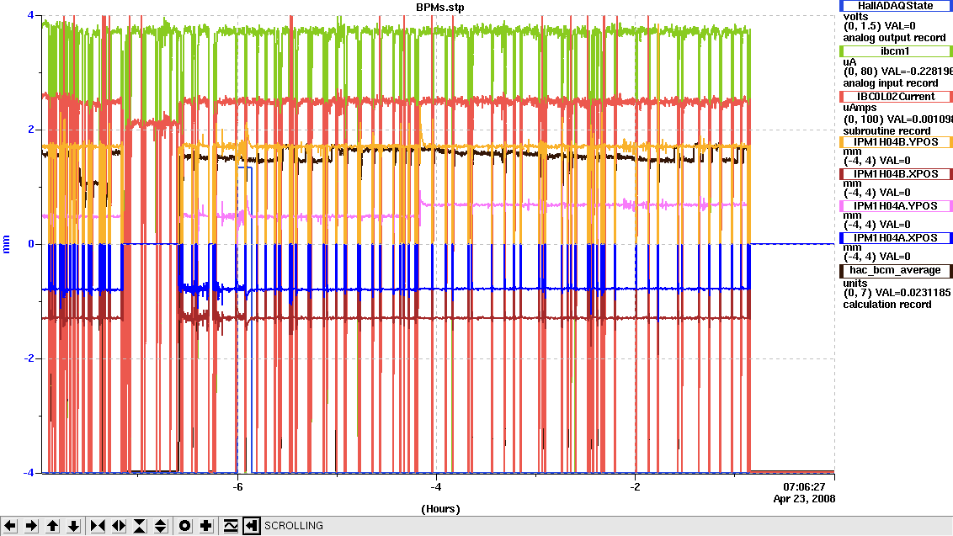Zoom in vertically (hourglass triangles icon)

coord(140,526)
